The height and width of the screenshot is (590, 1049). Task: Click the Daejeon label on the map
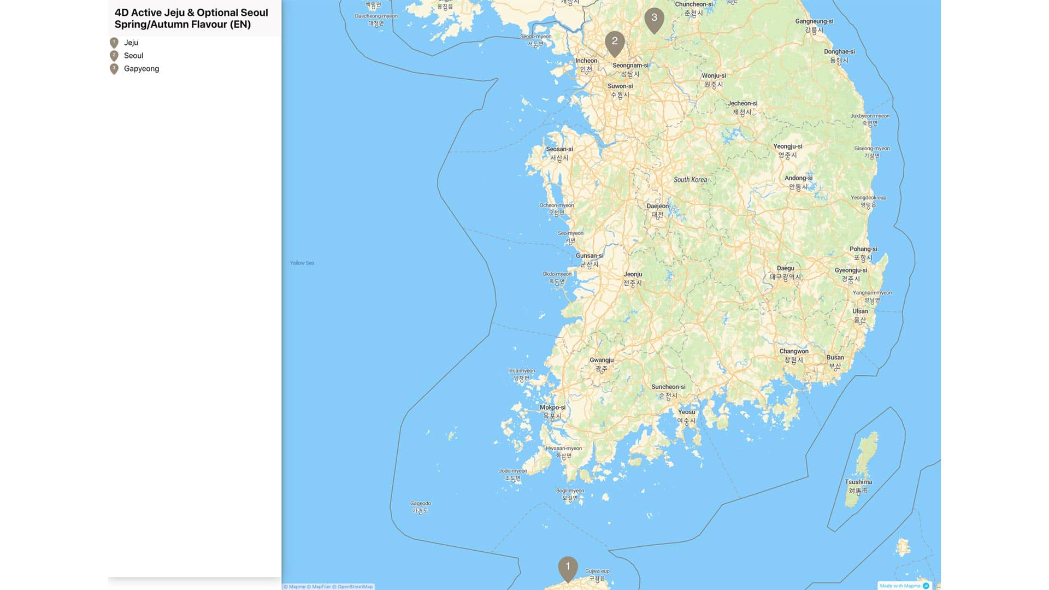point(657,206)
